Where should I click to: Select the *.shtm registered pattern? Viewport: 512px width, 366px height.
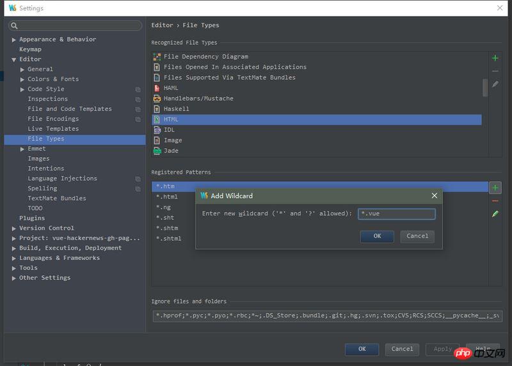pyautogui.click(x=167, y=228)
